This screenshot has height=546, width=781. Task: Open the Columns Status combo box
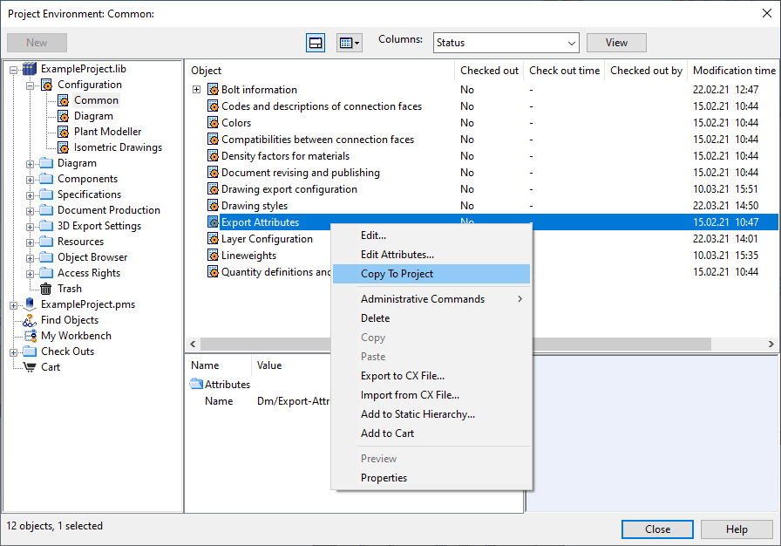pyautogui.click(x=506, y=43)
